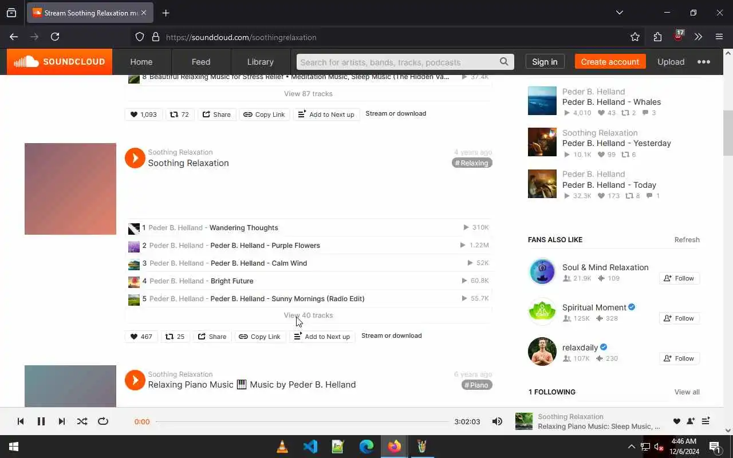
Task: Play the Relaxing Piano Music playlist
Action: coord(135,380)
